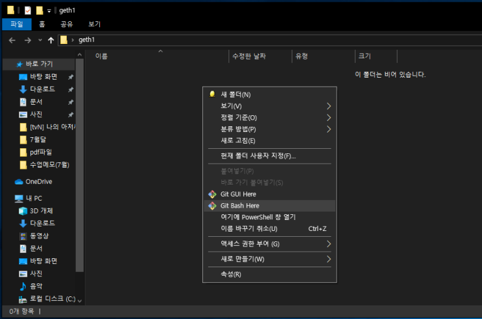This screenshot has height=319, width=482.
Task: Select 속성(R) in context menu
Action: (231, 274)
